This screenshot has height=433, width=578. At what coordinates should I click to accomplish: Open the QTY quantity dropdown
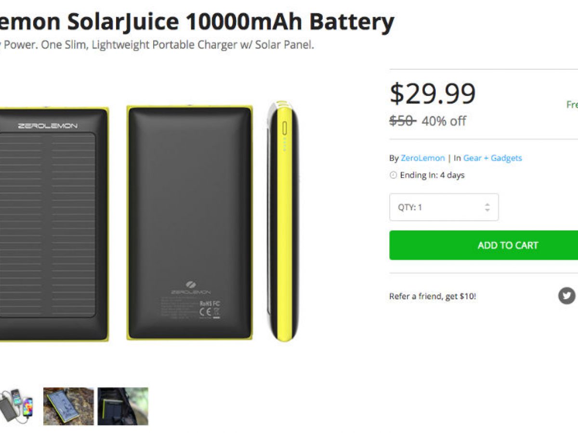pos(443,207)
